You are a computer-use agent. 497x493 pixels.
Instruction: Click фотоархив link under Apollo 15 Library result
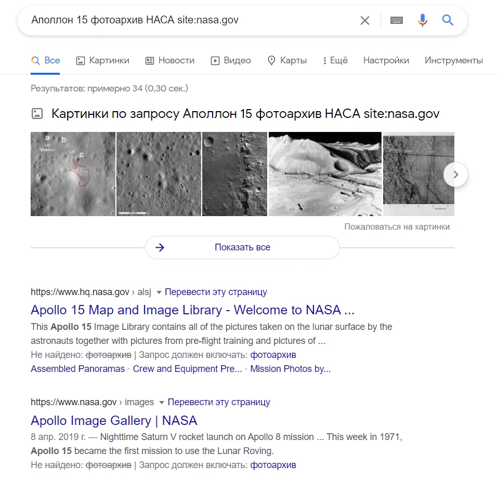pos(273,355)
